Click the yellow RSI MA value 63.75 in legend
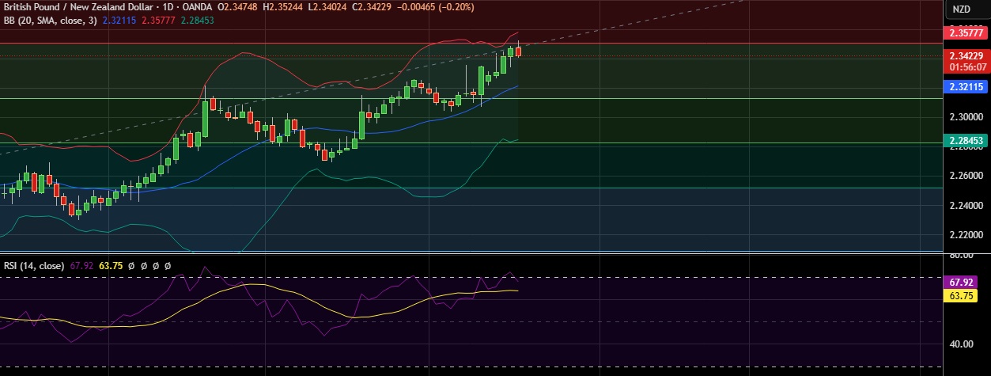The width and height of the screenshot is (991, 376). (x=109, y=266)
